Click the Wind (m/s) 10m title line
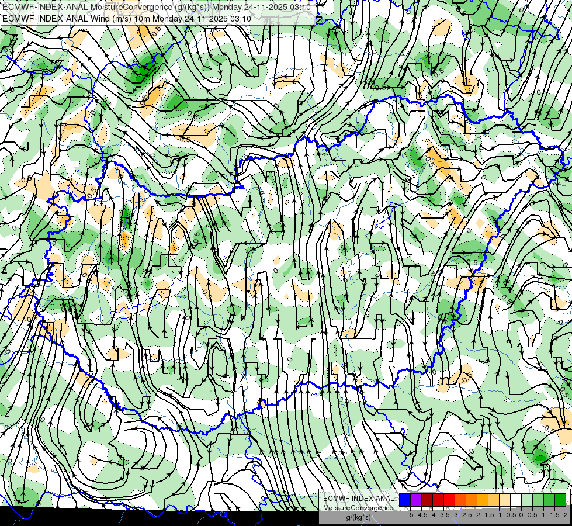The width and height of the screenshot is (572, 526). [127, 18]
